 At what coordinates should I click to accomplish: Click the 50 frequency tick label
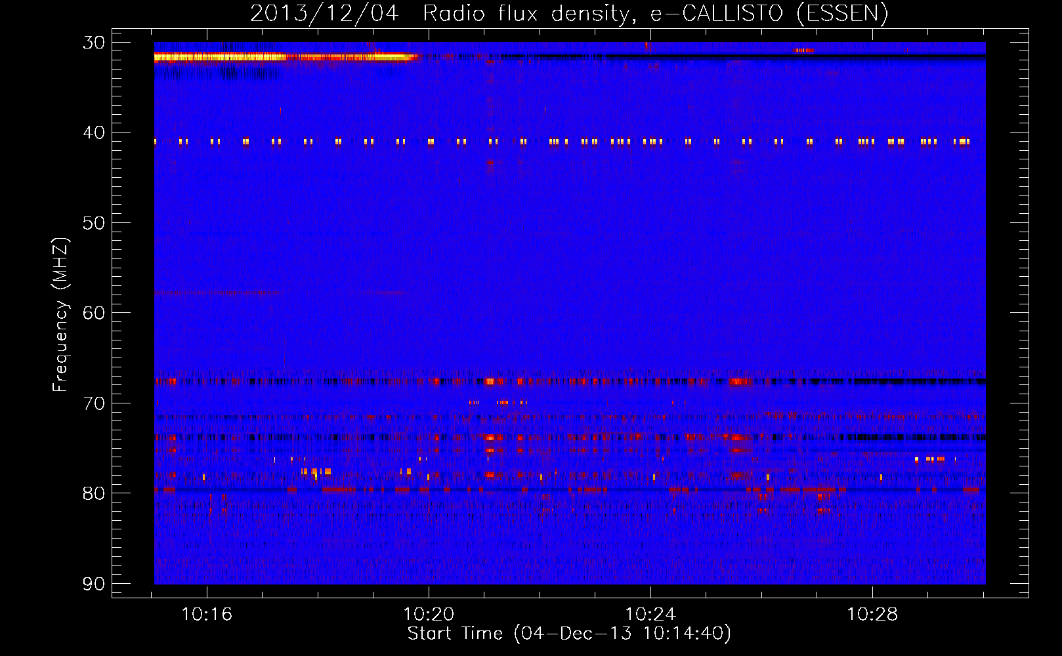(x=94, y=223)
